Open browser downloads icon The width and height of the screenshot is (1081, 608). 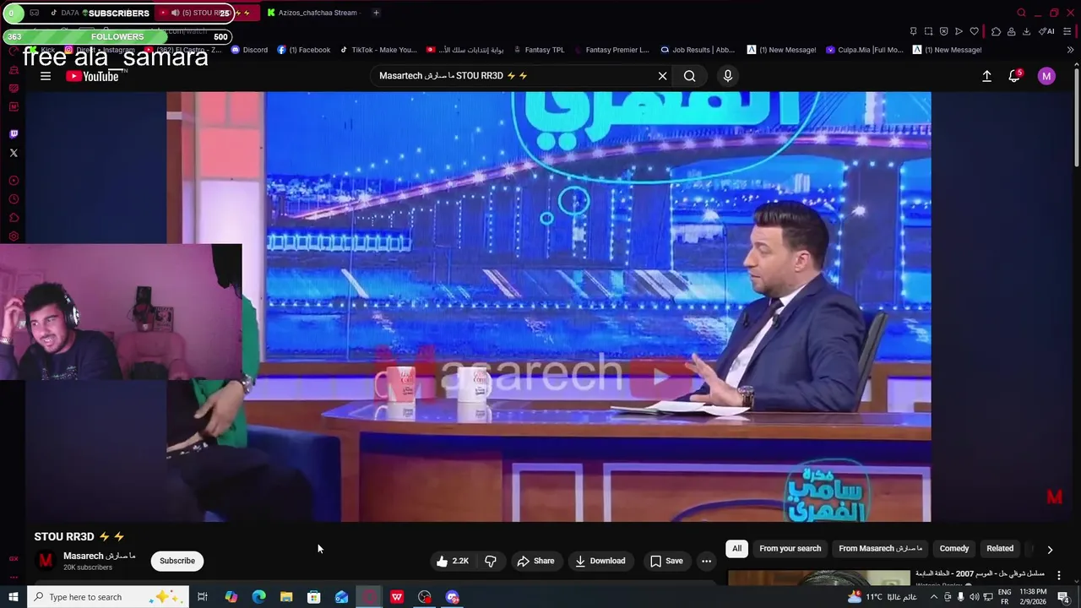point(1026,31)
